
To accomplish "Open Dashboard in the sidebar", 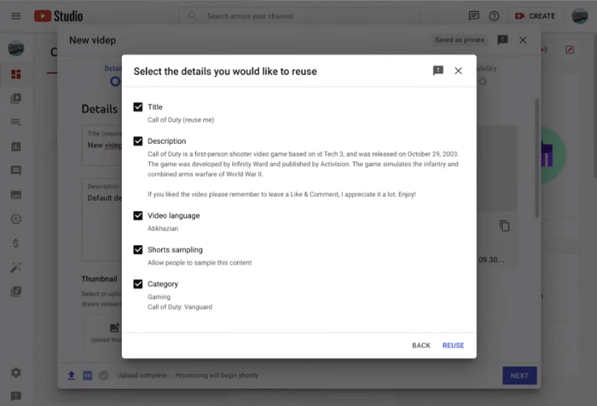I will coord(16,74).
